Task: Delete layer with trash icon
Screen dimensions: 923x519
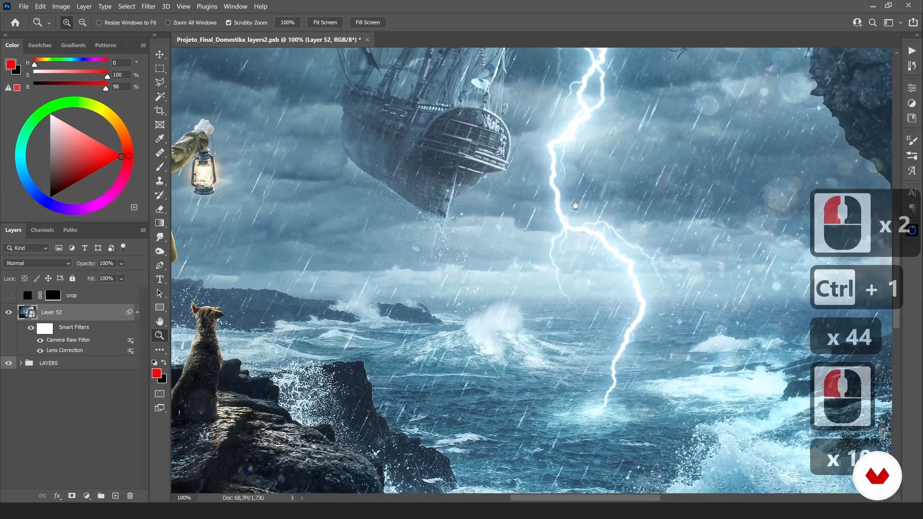Action: [x=130, y=495]
